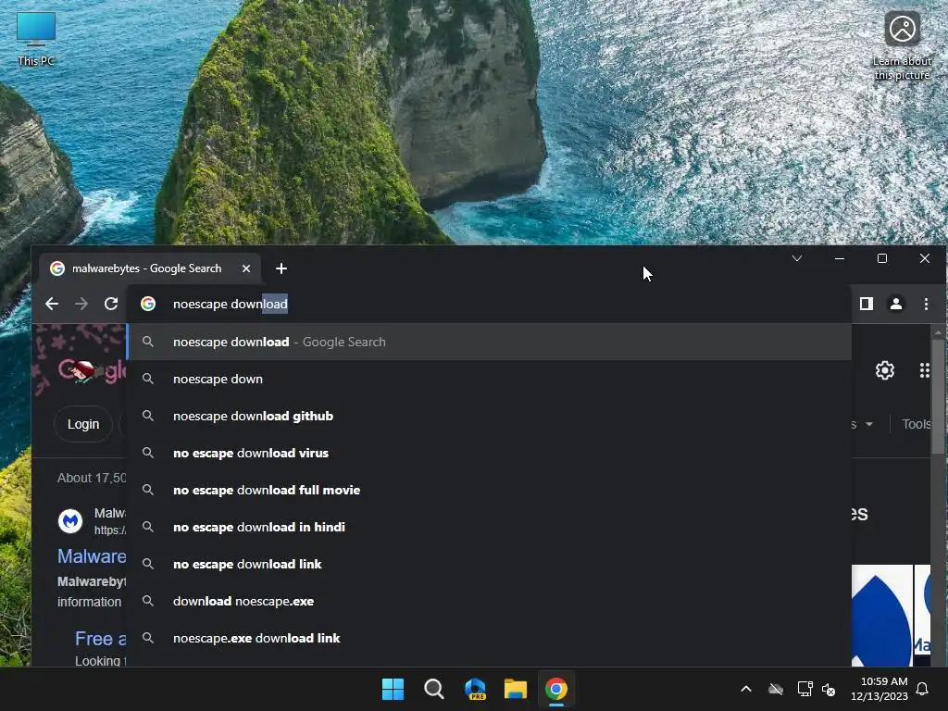Screen dimensions: 948x711
Task: Click the Tools button on search page
Action: 916,424
